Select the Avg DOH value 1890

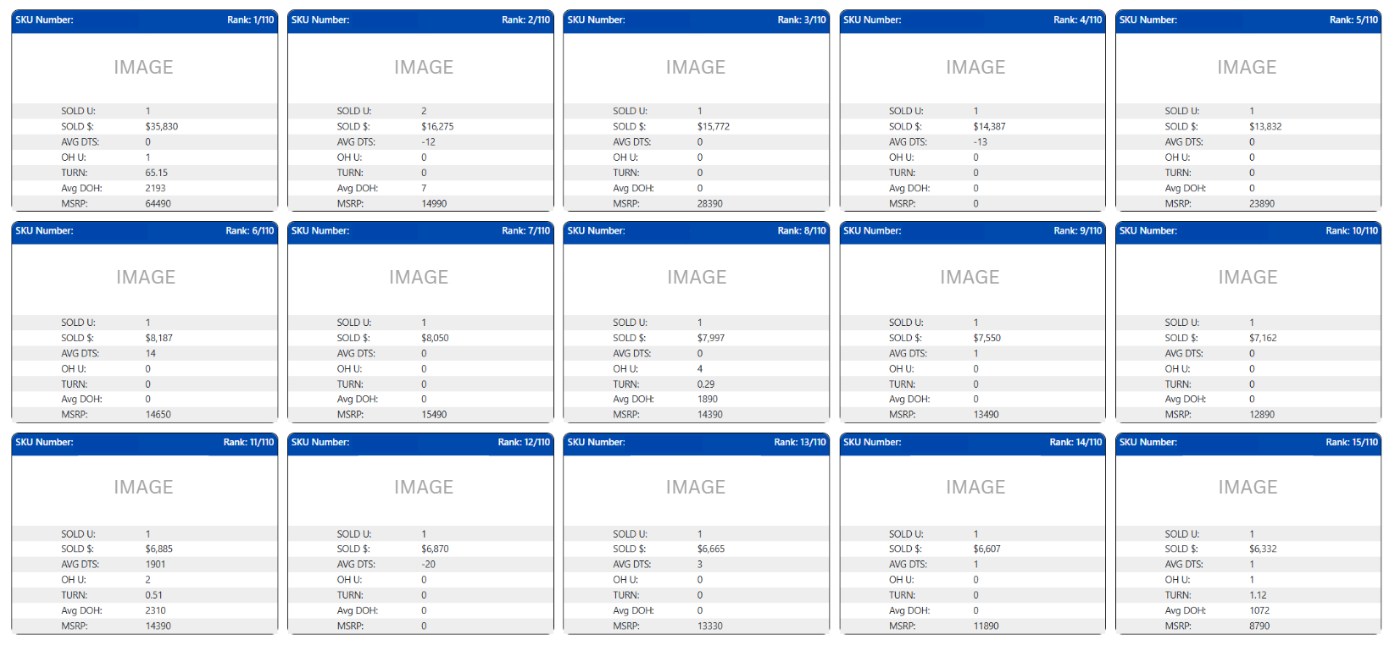(x=707, y=400)
